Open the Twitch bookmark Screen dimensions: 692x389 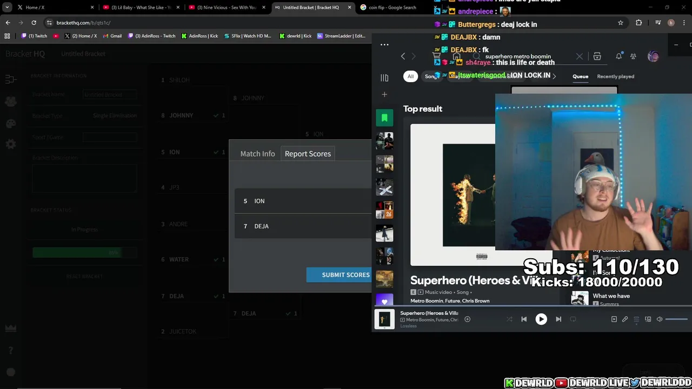34,36
